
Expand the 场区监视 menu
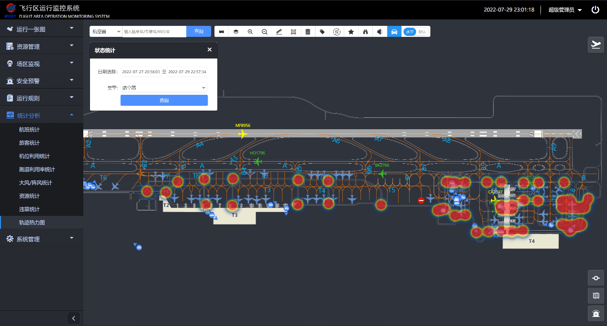tap(42, 64)
